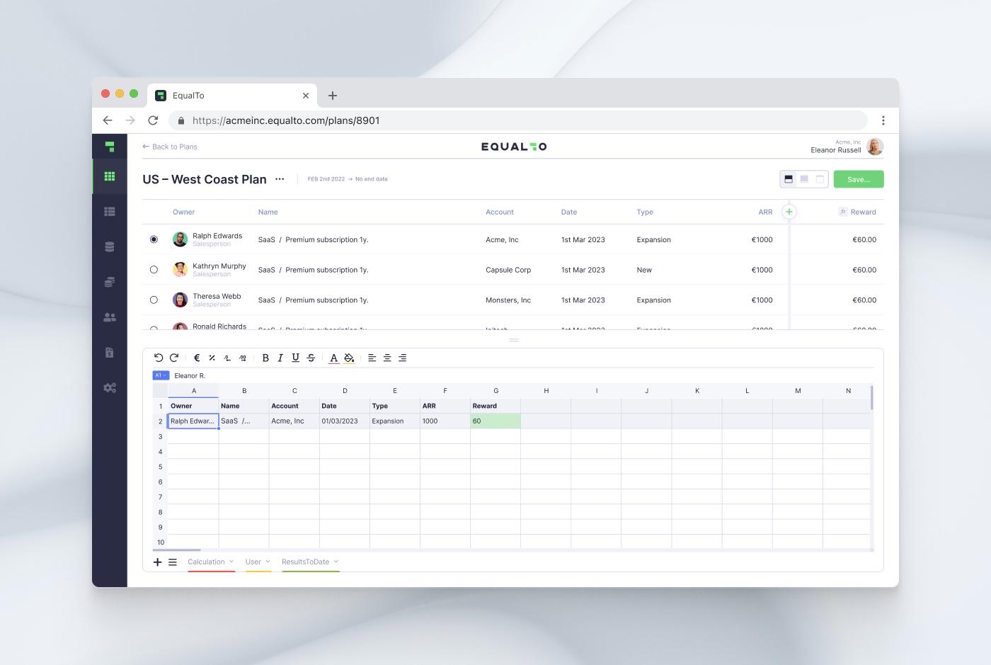The height and width of the screenshot is (665, 991).
Task: Toggle strikethrough formatting
Action: (x=311, y=358)
